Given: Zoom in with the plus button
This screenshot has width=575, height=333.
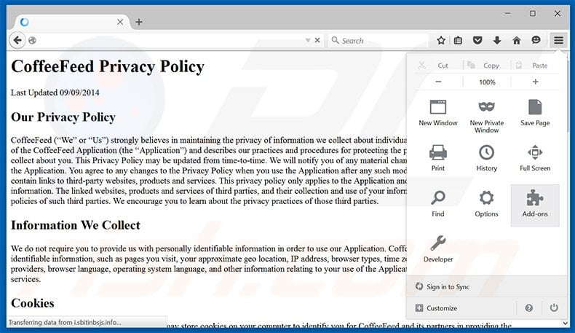Looking at the screenshot, I should click(x=535, y=82).
